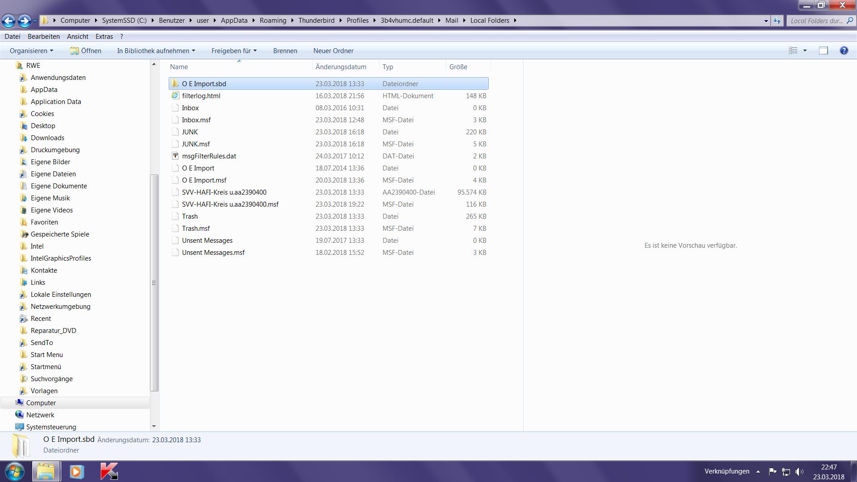The height and width of the screenshot is (482, 857).
Task: Show hidden tray icons arrow
Action: click(x=758, y=471)
